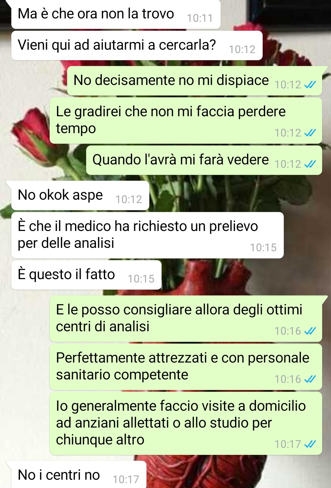Tap the received message 'No okok aspe'

pos(80,195)
